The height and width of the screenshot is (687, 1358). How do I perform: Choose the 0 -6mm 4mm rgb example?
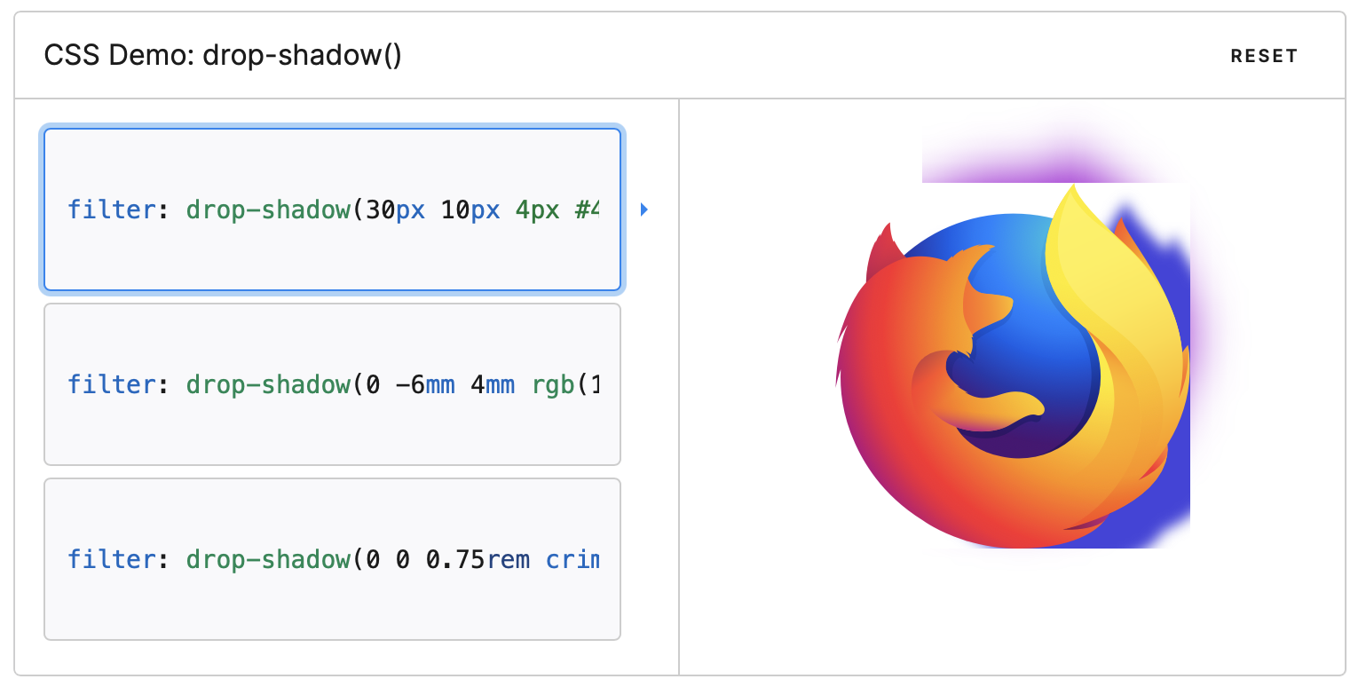coord(332,384)
